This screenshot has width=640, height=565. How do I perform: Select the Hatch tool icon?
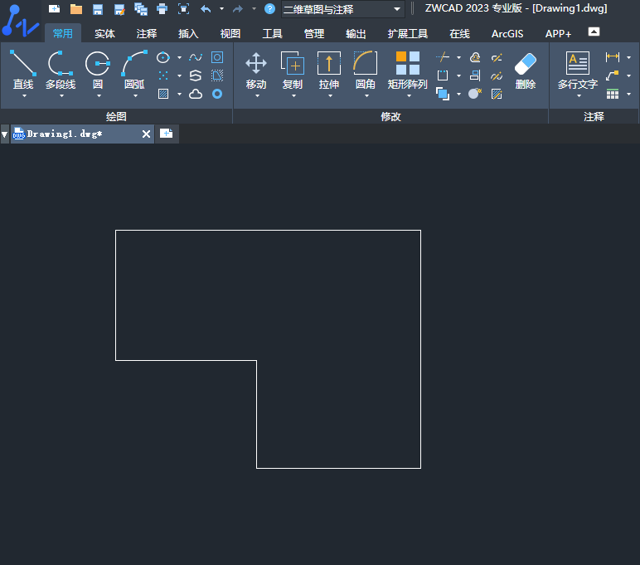pos(162,94)
